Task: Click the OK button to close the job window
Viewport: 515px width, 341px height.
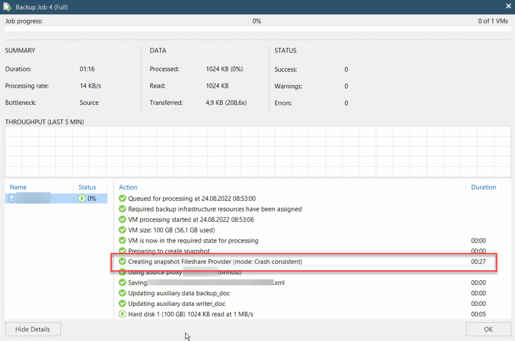Action: pyautogui.click(x=488, y=329)
